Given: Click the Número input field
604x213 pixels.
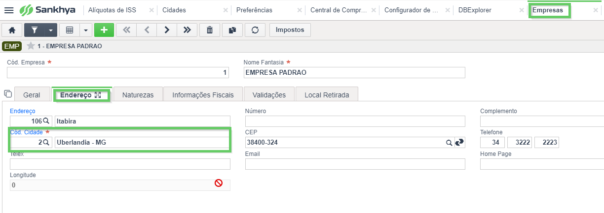Looking at the screenshot, I should [355, 121].
